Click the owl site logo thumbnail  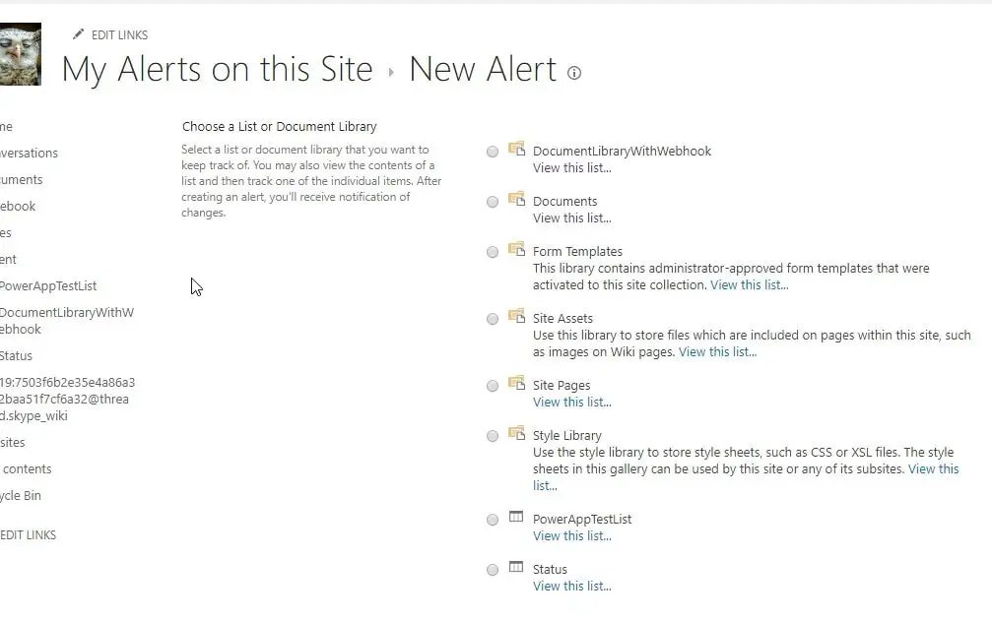(x=20, y=54)
